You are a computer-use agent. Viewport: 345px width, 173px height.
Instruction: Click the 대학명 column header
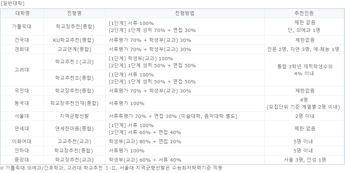[x=22, y=13]
